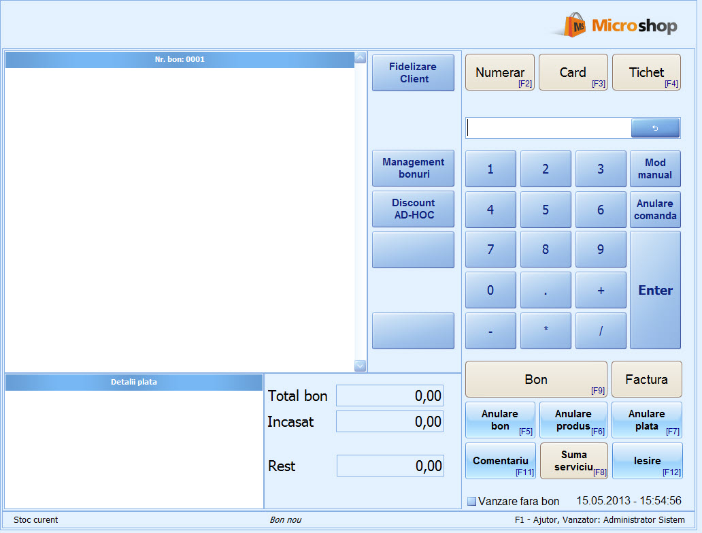
Task: Open Management bonuri
Action: pos(413,168)
